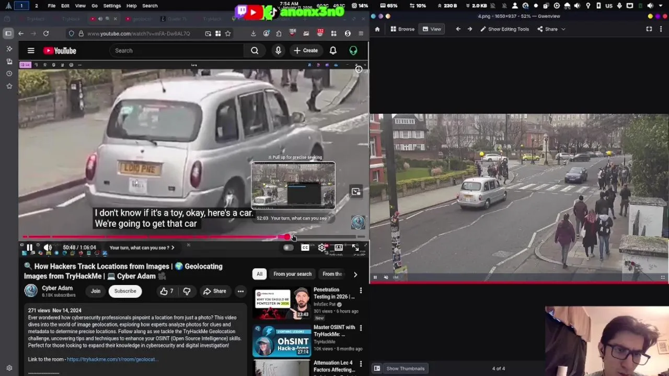Reload the page in the browser
The image size is (669, 376).
(46, 33)
